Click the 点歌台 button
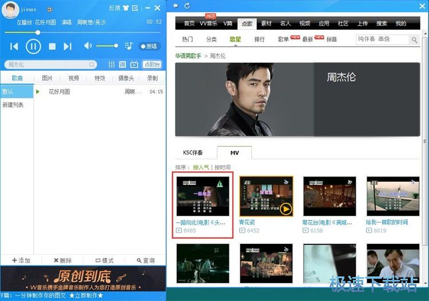The height and width of the screenshot is (301, 429). (x=152, y=65)
